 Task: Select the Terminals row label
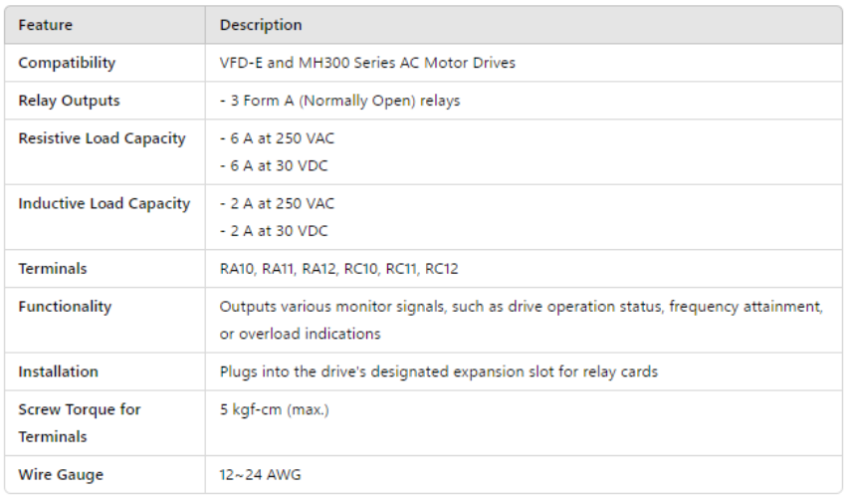tap(53, 269)
